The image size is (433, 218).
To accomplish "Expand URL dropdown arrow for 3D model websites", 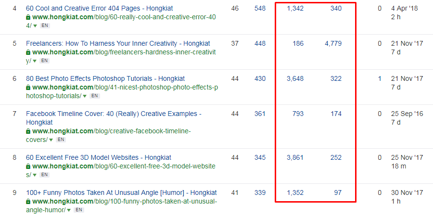I will coord(35,175).
